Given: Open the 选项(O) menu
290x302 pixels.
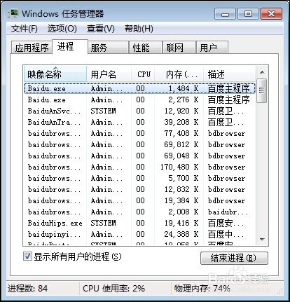Looking at the screenshot, I should click(62, 29).
